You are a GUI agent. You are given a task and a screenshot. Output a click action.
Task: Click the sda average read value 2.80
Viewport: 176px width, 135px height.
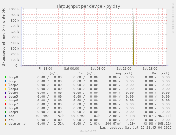click(113, 116)
